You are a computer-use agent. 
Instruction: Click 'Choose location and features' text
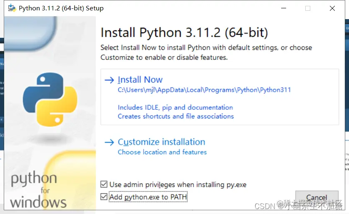(162, 152)
